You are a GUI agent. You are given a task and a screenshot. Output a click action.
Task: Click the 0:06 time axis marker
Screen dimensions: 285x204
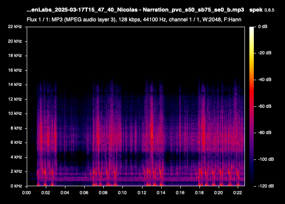[x=84, y=192]
